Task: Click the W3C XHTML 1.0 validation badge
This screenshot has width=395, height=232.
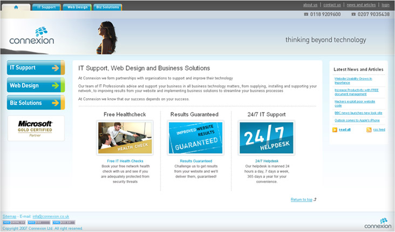Action: 13,222
